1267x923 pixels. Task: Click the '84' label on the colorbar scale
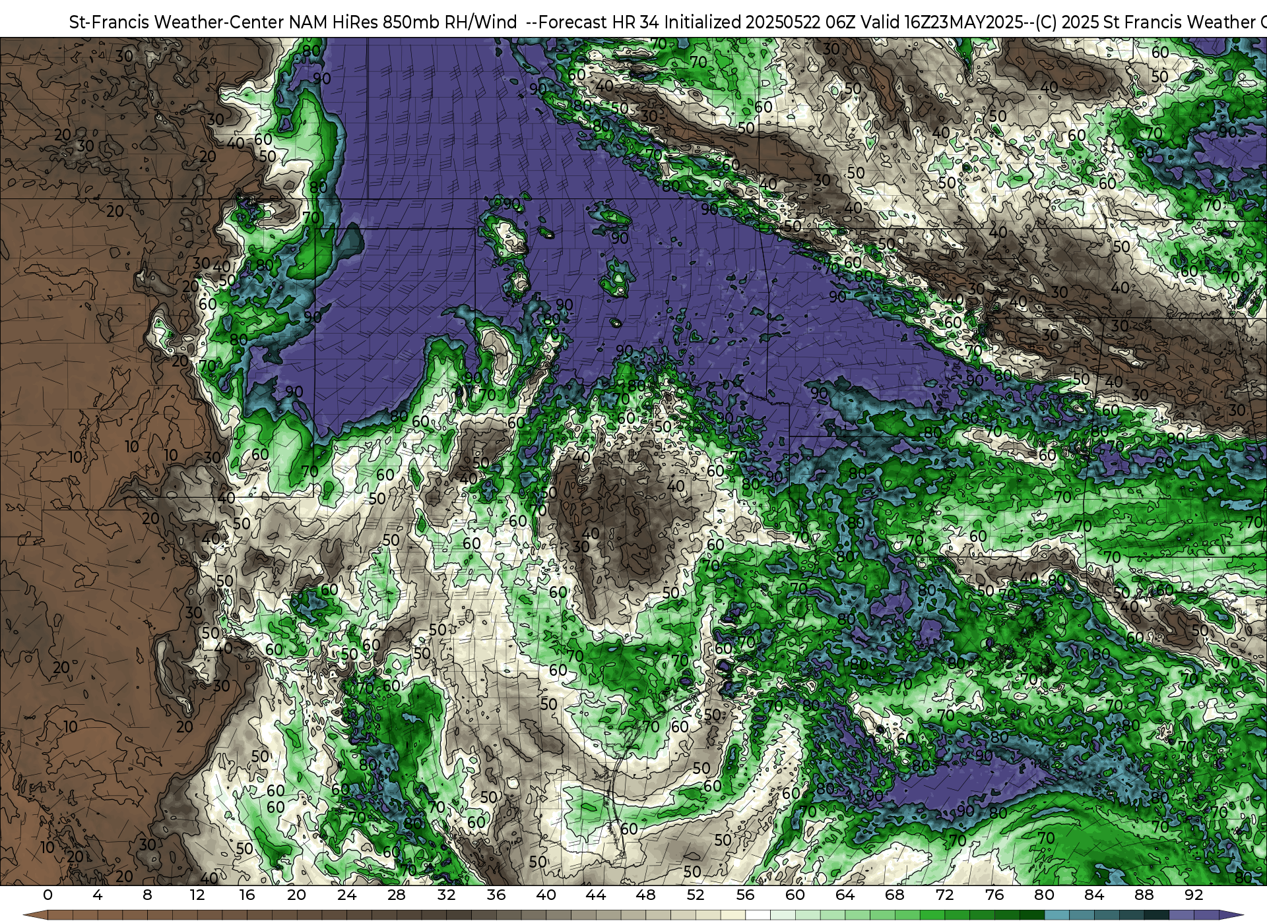coord(1094,895)
